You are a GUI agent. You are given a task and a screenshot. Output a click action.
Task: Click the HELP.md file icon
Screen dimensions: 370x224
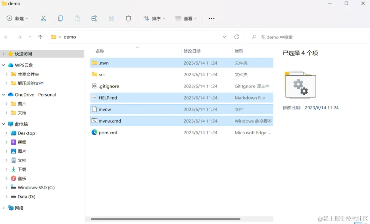click(95, 97)
